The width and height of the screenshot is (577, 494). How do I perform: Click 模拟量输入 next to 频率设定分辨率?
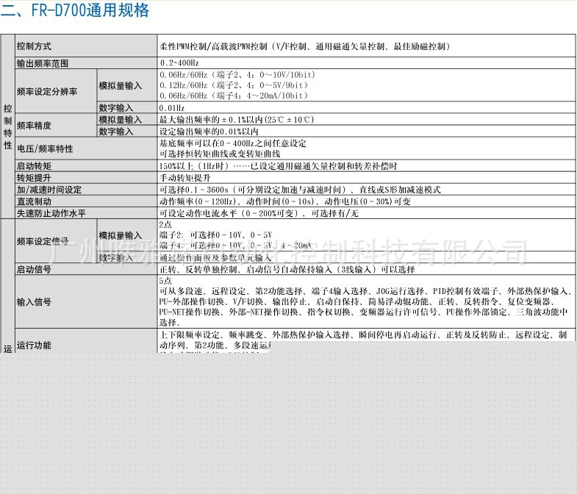[121, 86]
